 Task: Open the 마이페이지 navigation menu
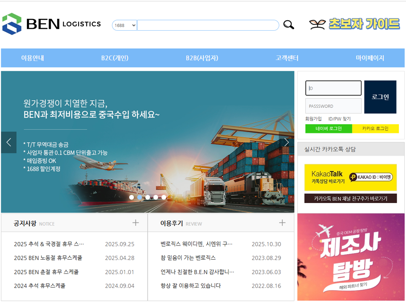click(x=370, y=58)
